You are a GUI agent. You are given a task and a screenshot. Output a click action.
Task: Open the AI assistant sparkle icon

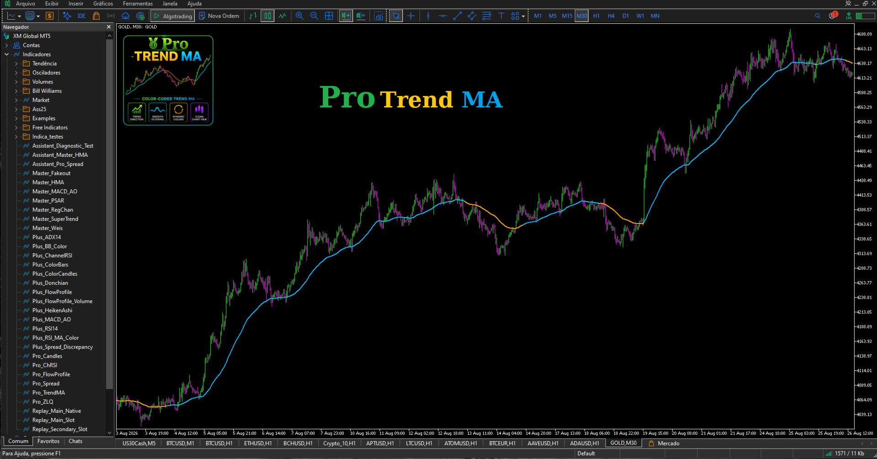(67, 16)
